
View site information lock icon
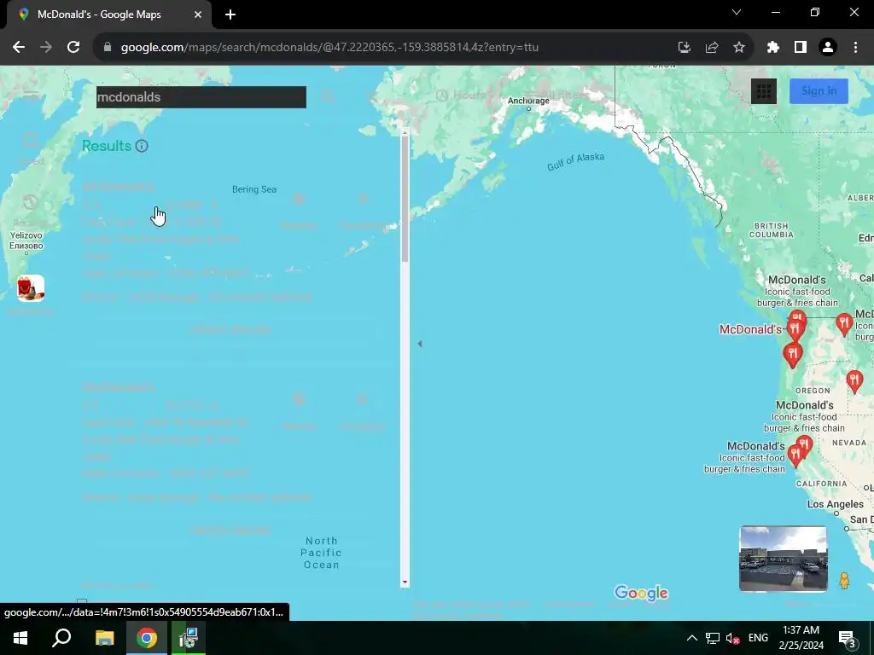pos(108,48)
